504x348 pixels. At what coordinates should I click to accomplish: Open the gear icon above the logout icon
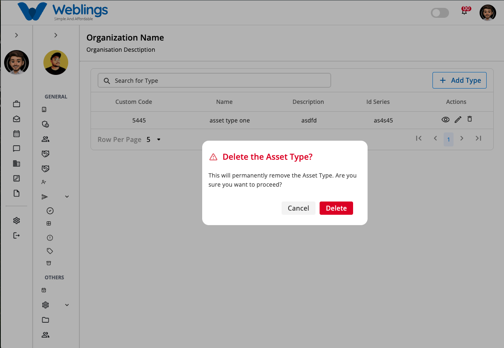coord(17,221)
